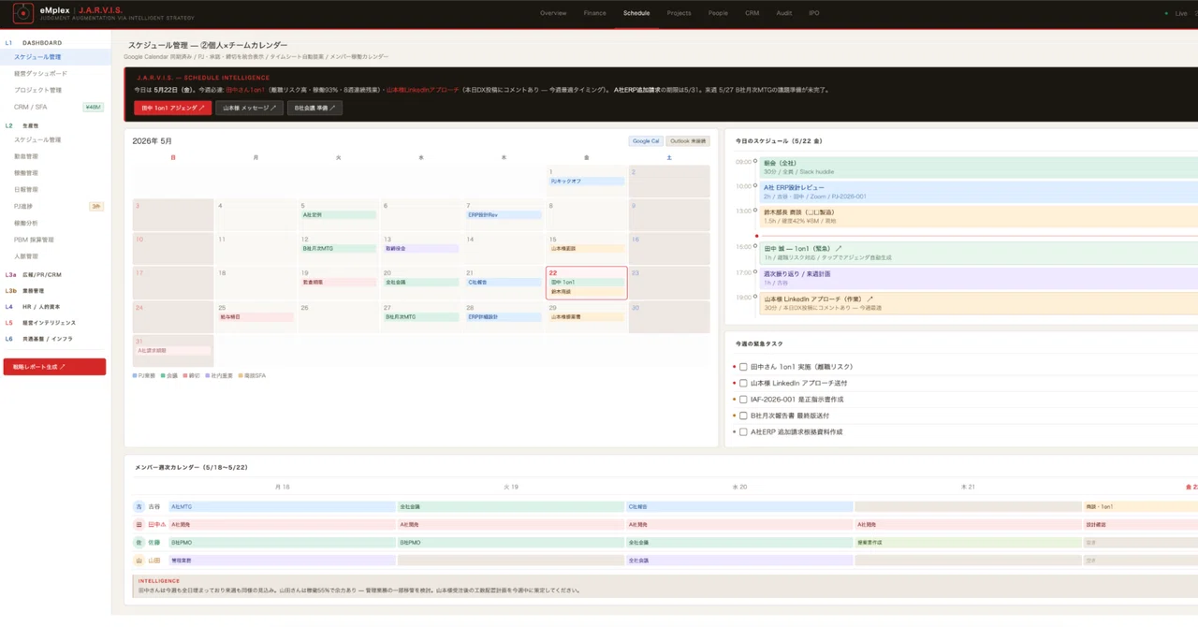Toggle the Outlook 未接続 button
Image resolution: width=1198 pixels, height=627 pixels.
coord(688,141)
